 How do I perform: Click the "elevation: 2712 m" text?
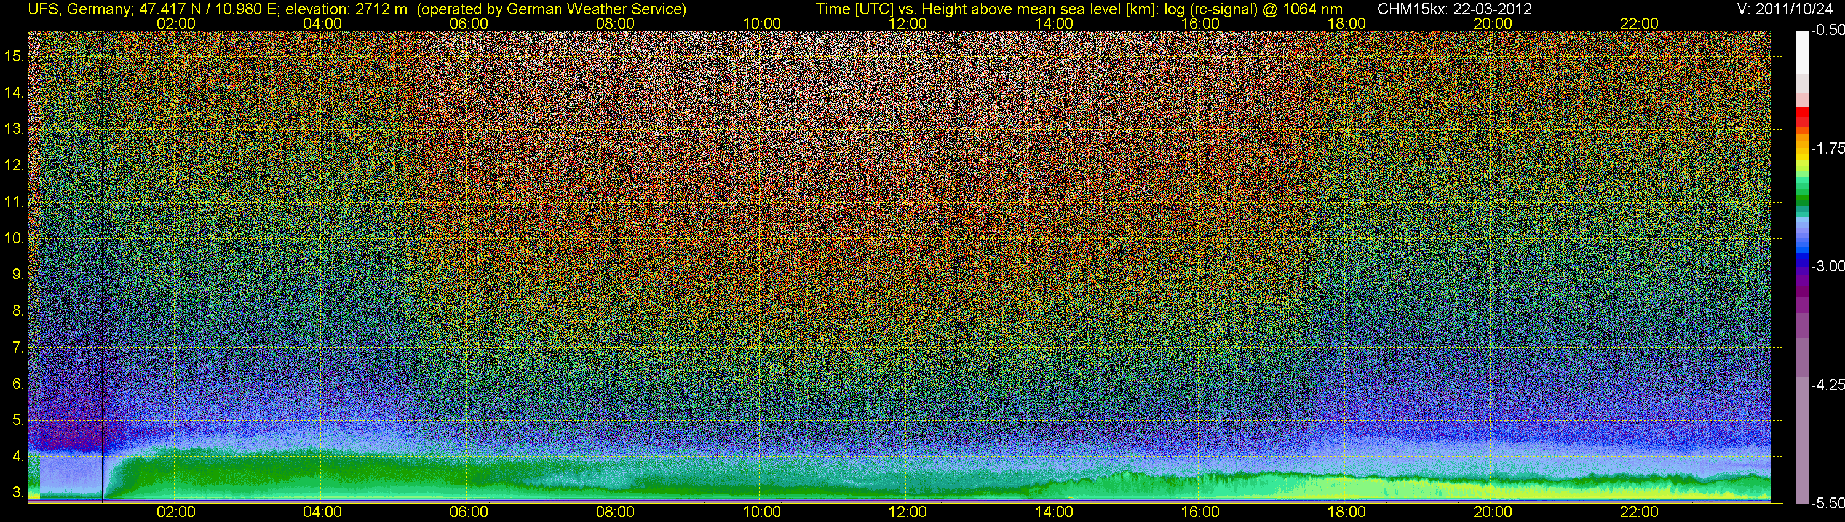pos(346,9)
